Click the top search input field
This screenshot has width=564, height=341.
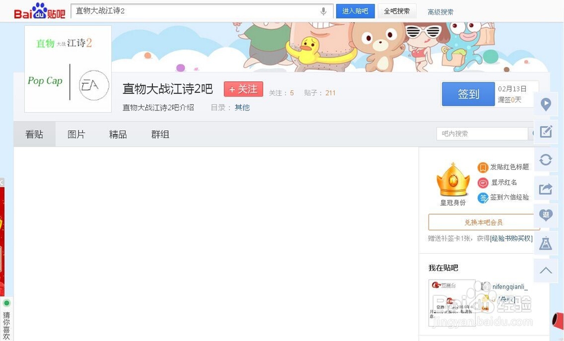pyautogui.click(x=196, y=11)
